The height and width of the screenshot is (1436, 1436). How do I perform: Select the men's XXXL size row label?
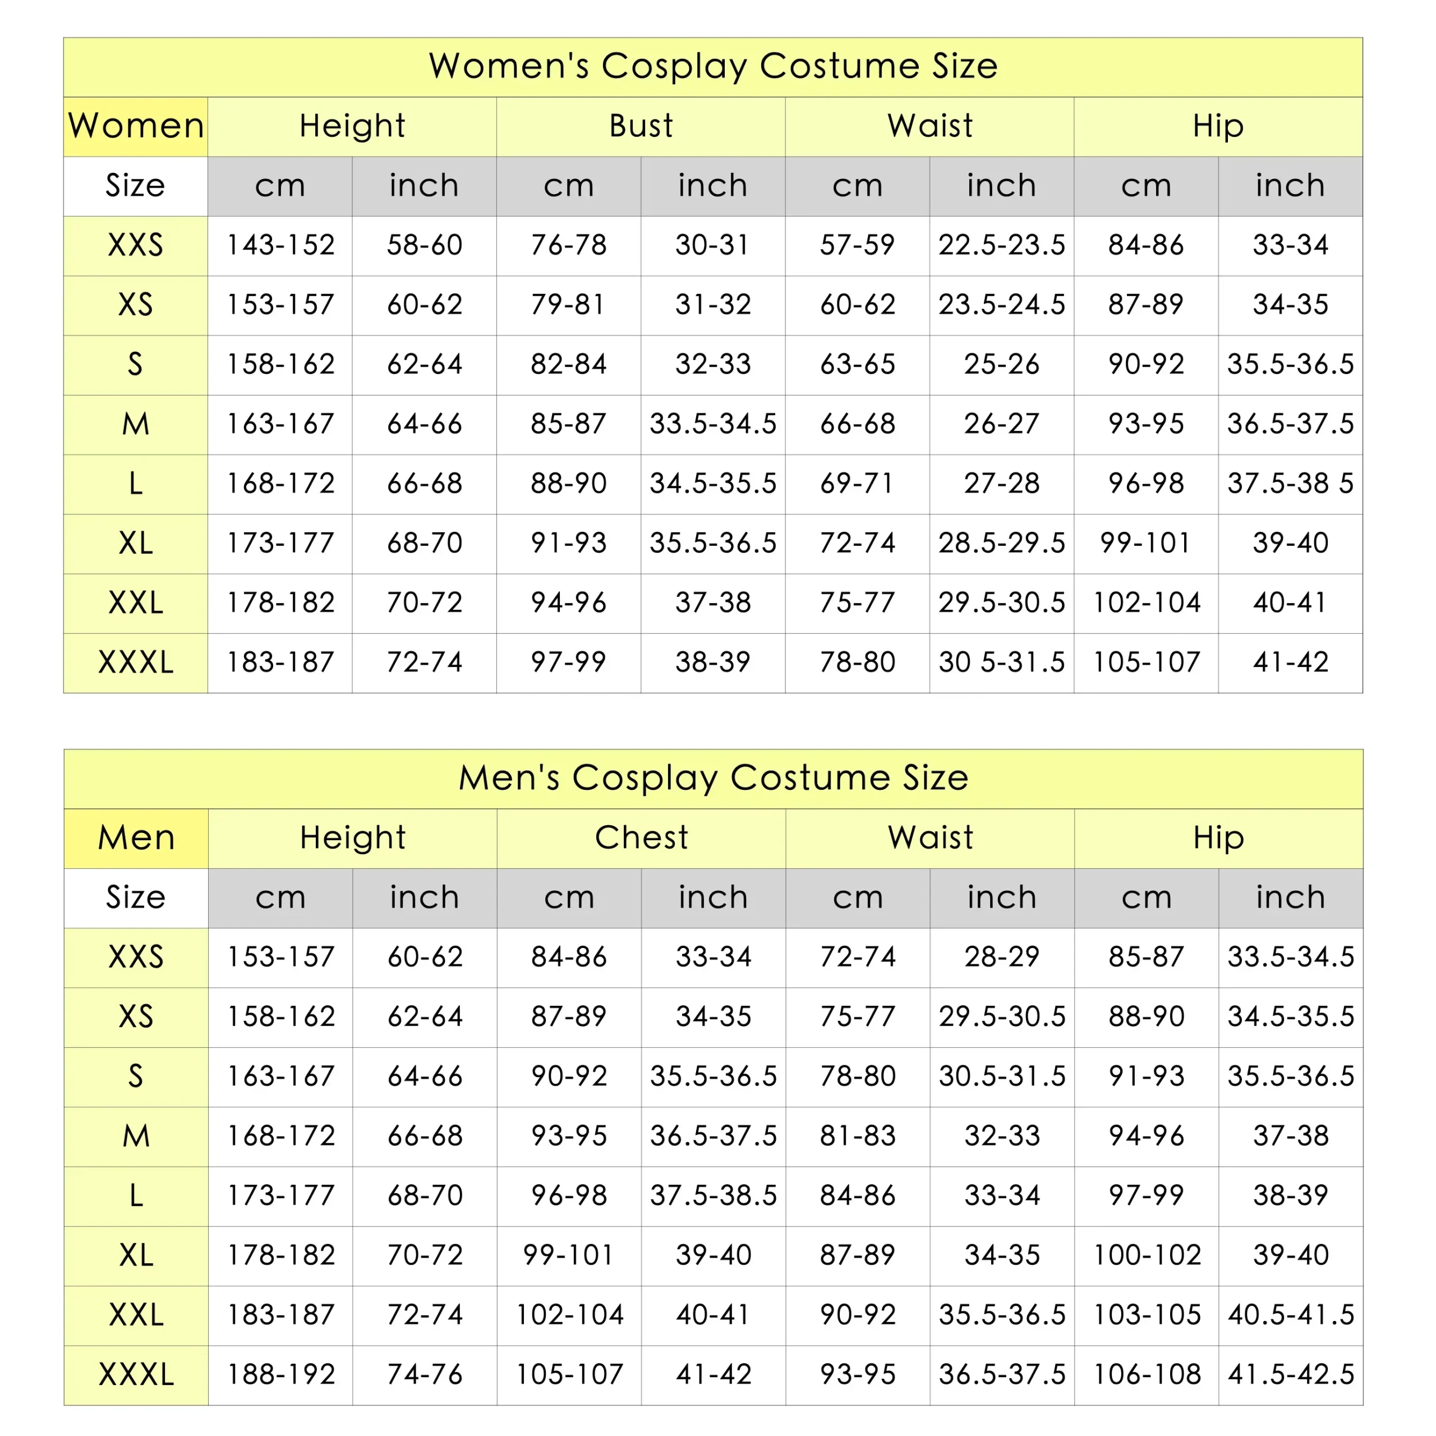tap(136, 1374)
